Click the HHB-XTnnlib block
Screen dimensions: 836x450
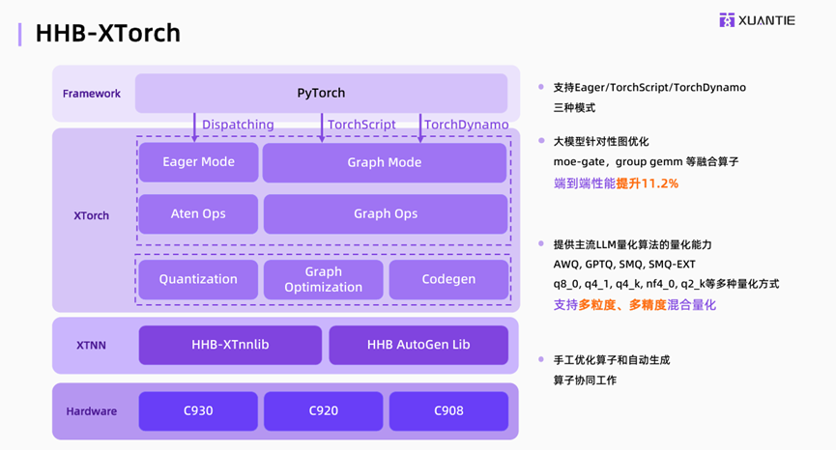pyautogui.click(x=230, y=345)
